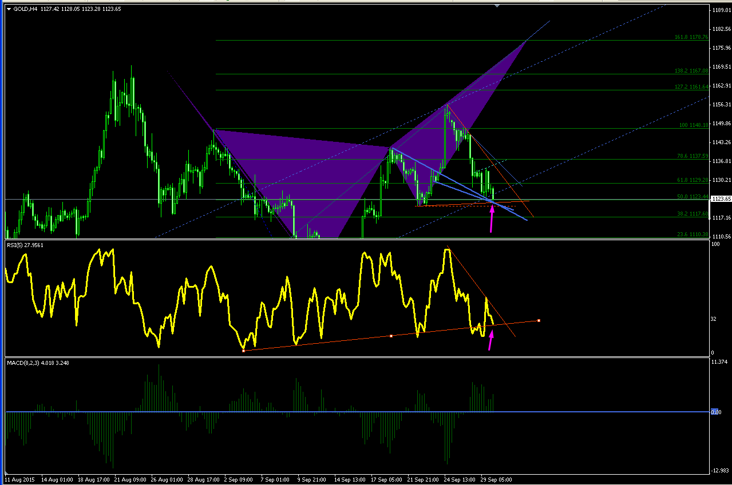Click the left-end handle of the RSI trendline
This screenshot has height=485, width=732.
(x=243, y=351)
